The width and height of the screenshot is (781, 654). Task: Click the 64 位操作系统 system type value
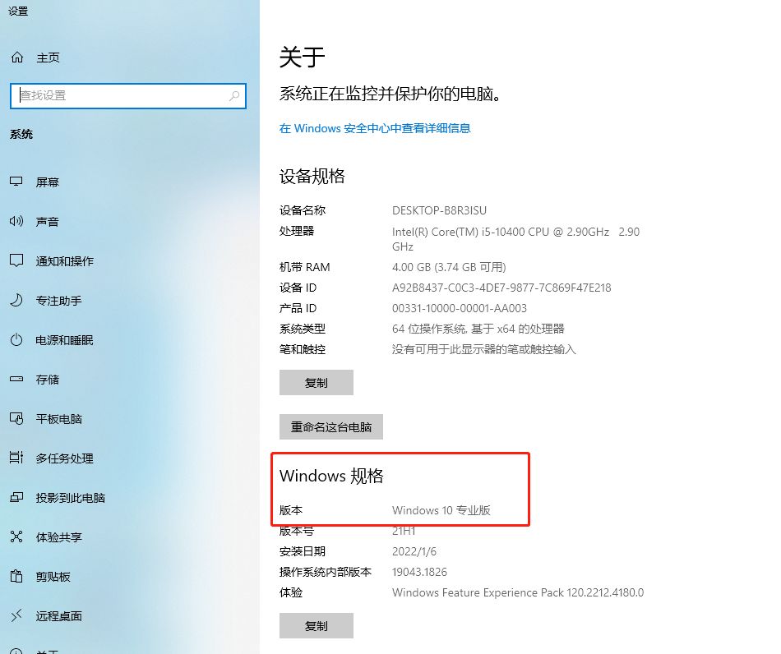coord(478,329)
